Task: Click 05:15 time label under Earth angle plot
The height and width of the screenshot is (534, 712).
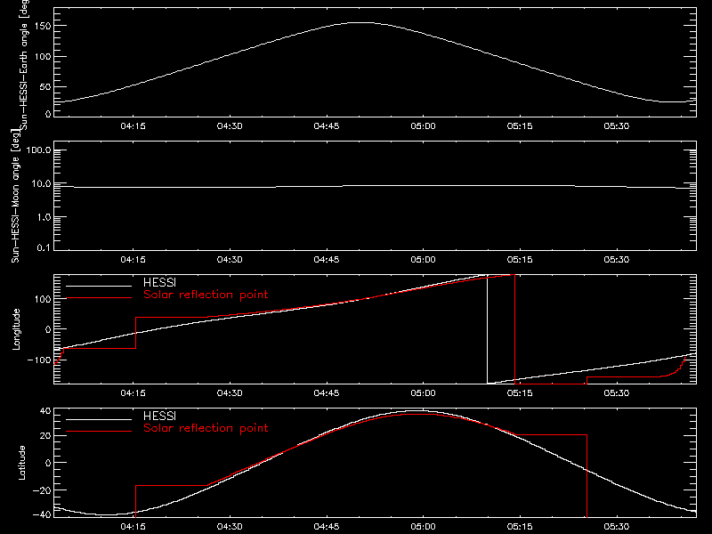Action: (x=520, y=126)
